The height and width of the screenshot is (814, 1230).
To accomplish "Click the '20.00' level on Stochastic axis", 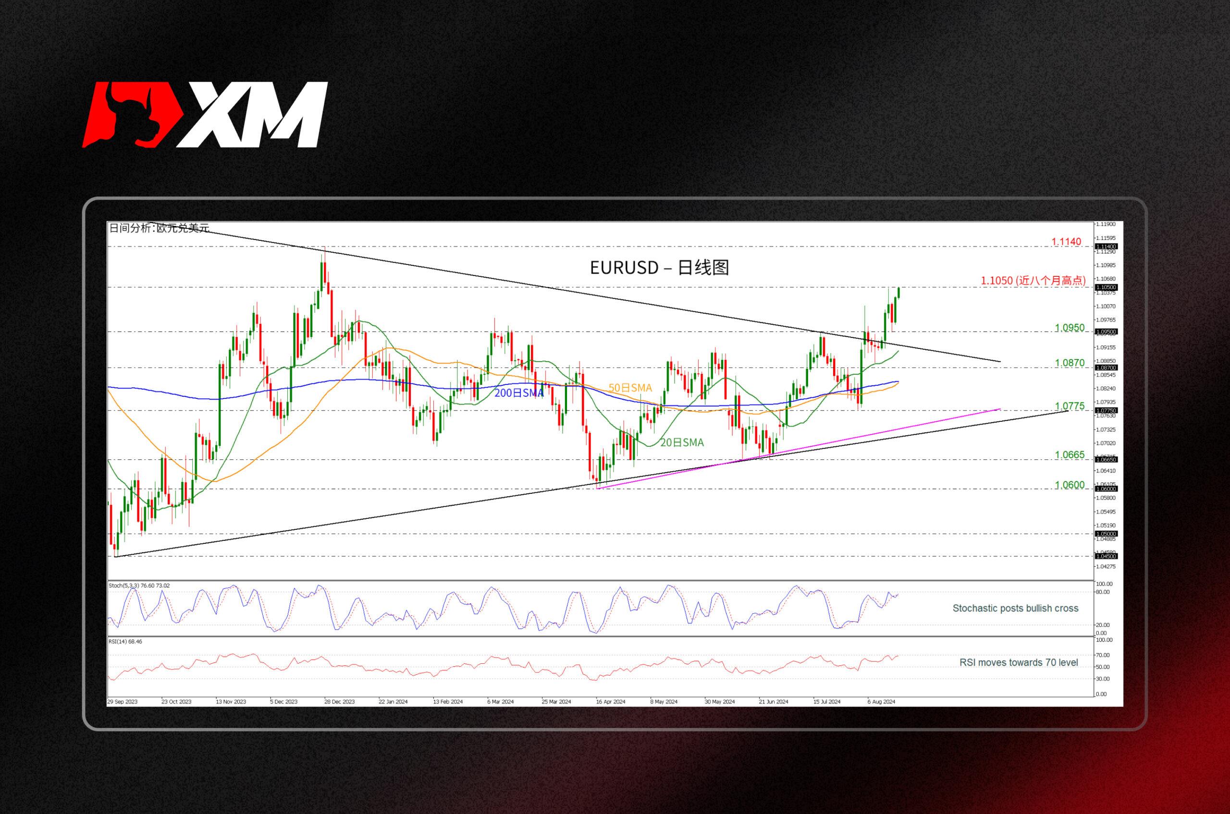I will [1102, 625].
